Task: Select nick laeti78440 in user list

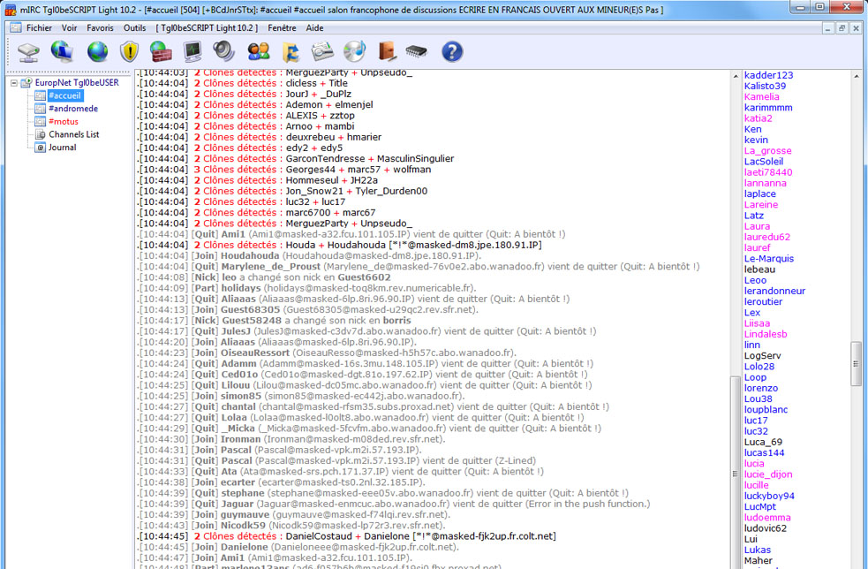Action: pos(768,172)
